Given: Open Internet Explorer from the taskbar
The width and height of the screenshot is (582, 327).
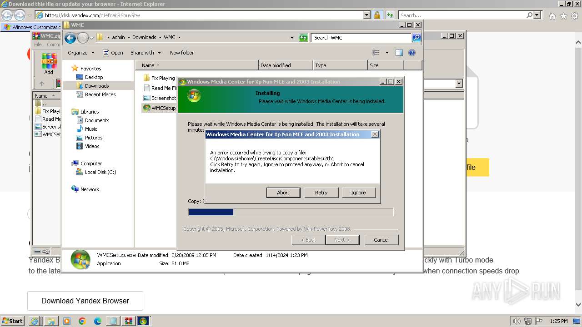Looking at the screenshot, I should [34, 321].
